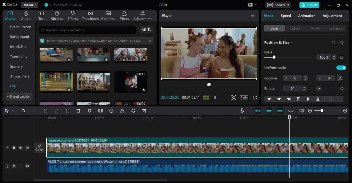The image size is (352, 183).
Task: Expand the Brand assets section
Action: pyautogui.click(x=19, y=96)
